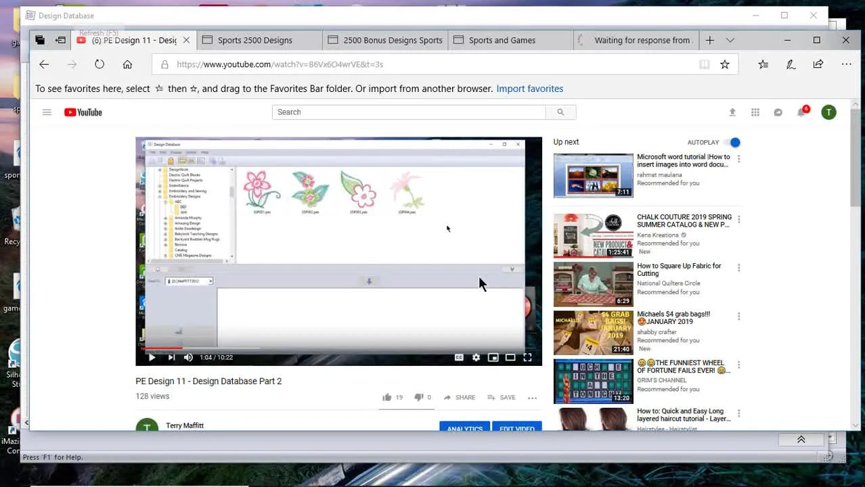865x487 pixels.
Task: Enter full screen video mode
Action: (527, 357)
